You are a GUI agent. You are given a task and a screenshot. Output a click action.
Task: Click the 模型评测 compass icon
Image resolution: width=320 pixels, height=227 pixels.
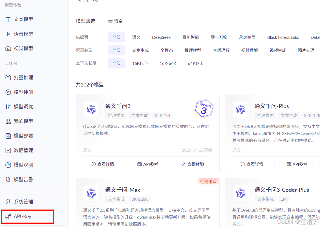8,92
